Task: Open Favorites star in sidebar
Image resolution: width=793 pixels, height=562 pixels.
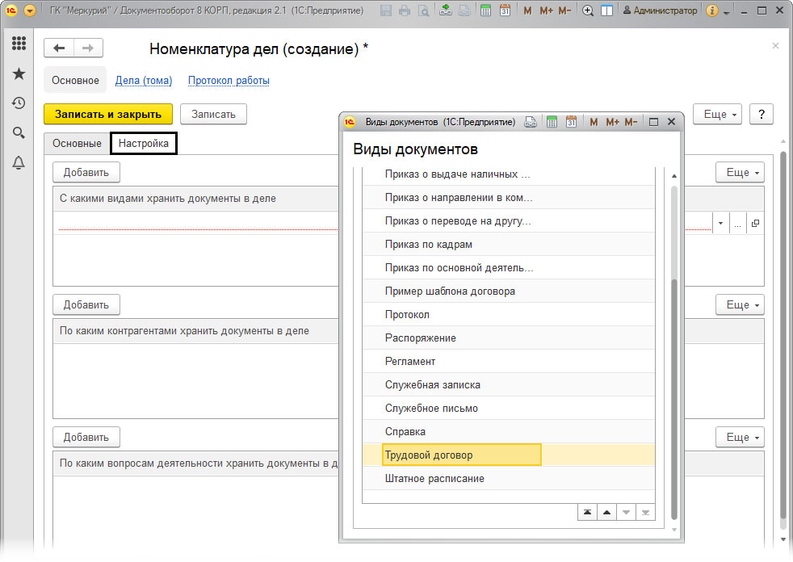Action: pyautogui.click(x=19, y=73)
